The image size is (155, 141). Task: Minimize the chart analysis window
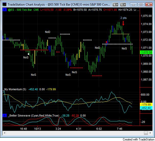click(133, 5)
